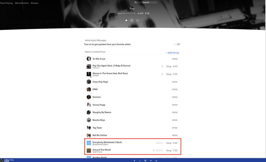Open the Browse tab
The image size is (266, 162).
(x=35, y=3)
